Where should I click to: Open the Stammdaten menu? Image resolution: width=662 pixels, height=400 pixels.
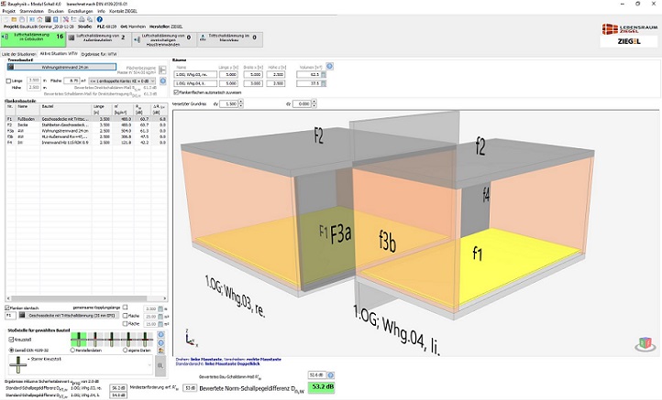point(31,10)
